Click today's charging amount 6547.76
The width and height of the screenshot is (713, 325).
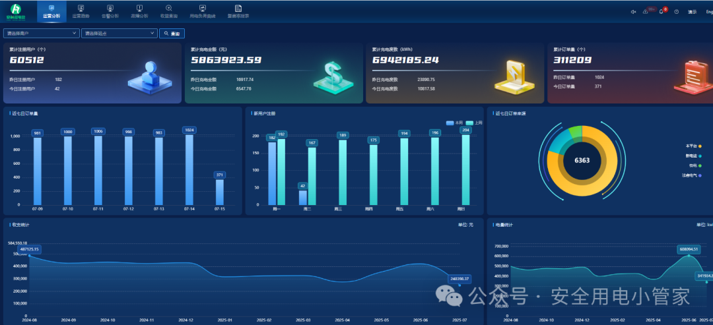point(244,88)
